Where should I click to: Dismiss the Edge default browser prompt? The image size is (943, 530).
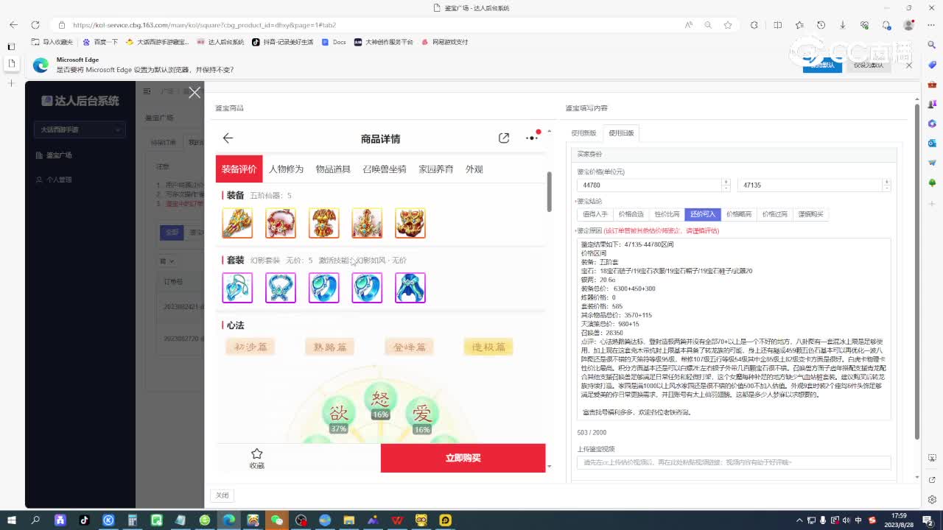908,65
